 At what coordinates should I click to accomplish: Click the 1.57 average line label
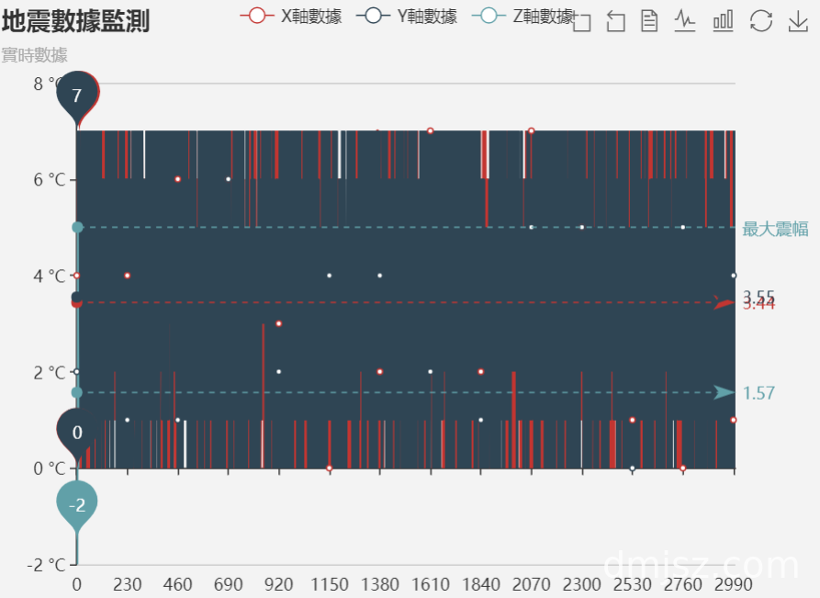pos(758,393)
